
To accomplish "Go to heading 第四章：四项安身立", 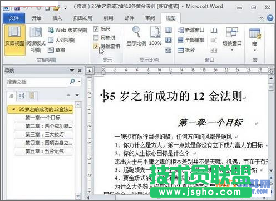I will point(44,143).
